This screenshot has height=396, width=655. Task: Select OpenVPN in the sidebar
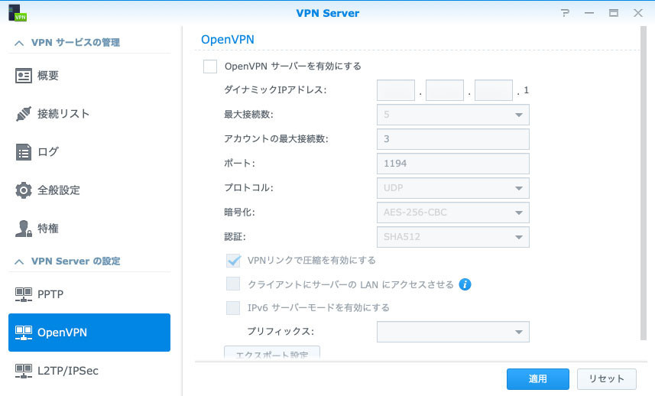point(89,333)
